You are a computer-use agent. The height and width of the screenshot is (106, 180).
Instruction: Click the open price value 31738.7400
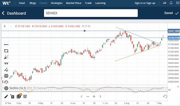24,26
